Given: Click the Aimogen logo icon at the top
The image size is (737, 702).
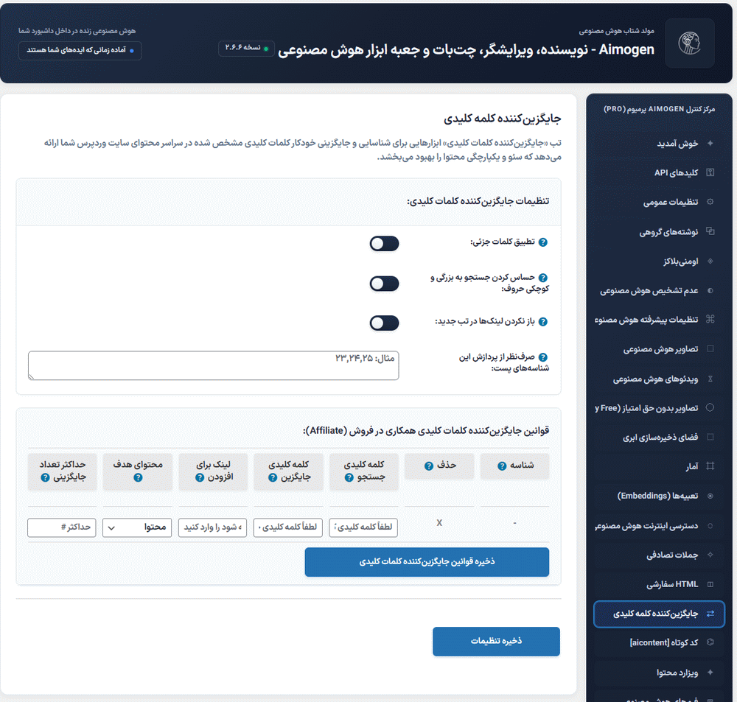Looking at the screenshot, I should (689, 43).
